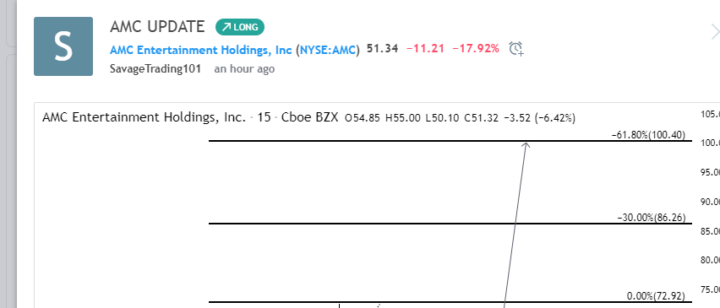Click the SavageTrading101 author name
Viewport: 720px width, 308px height.
155,69
